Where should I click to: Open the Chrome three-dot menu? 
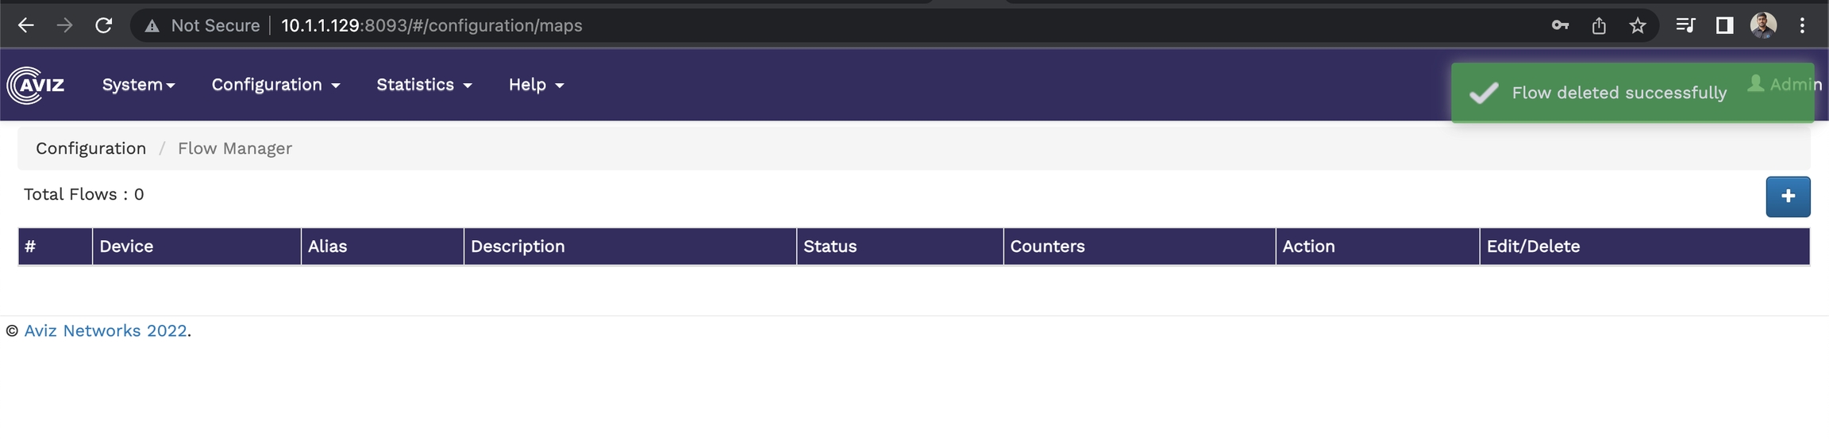[1802, 25]
